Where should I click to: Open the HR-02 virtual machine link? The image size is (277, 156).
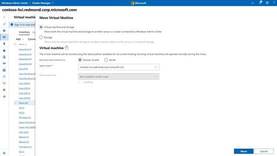click(22, 113)
